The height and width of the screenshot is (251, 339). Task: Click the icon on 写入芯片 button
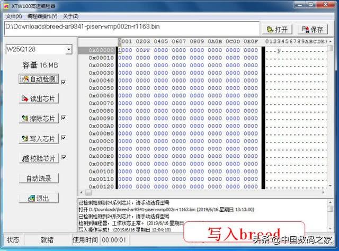coord(25,138)
